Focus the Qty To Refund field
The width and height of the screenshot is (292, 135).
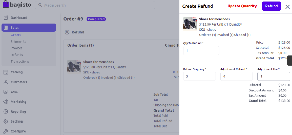[201, 51]
